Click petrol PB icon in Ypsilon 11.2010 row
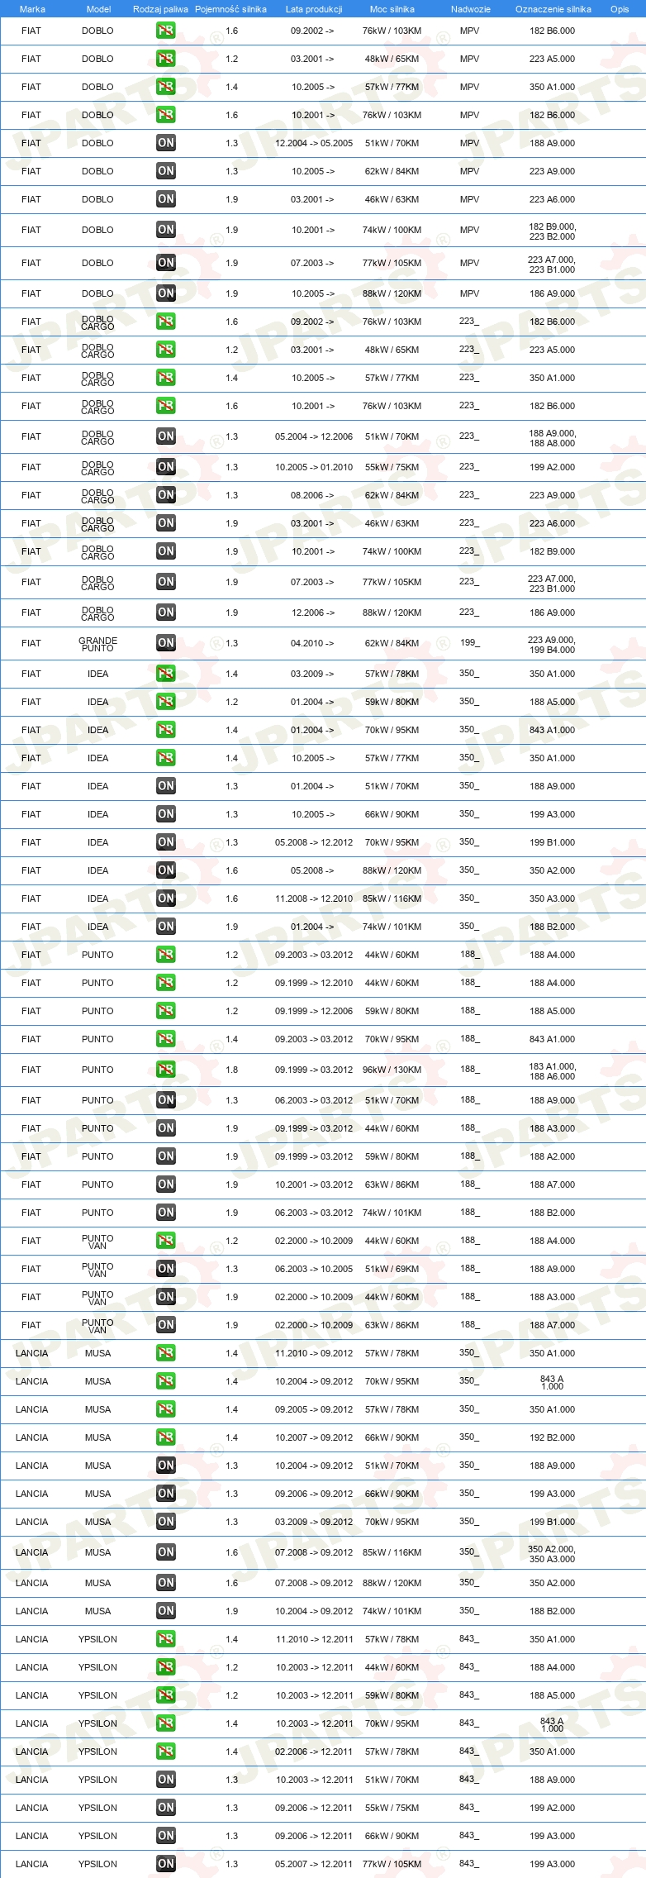This screenshot has height=1878, width=646. coord(166,1639)
